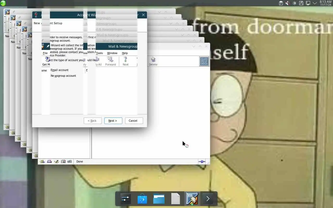Viewport: 333px width, 208px height.
Task: Click the floppy disk tray icon
Action: click(301, 3)
